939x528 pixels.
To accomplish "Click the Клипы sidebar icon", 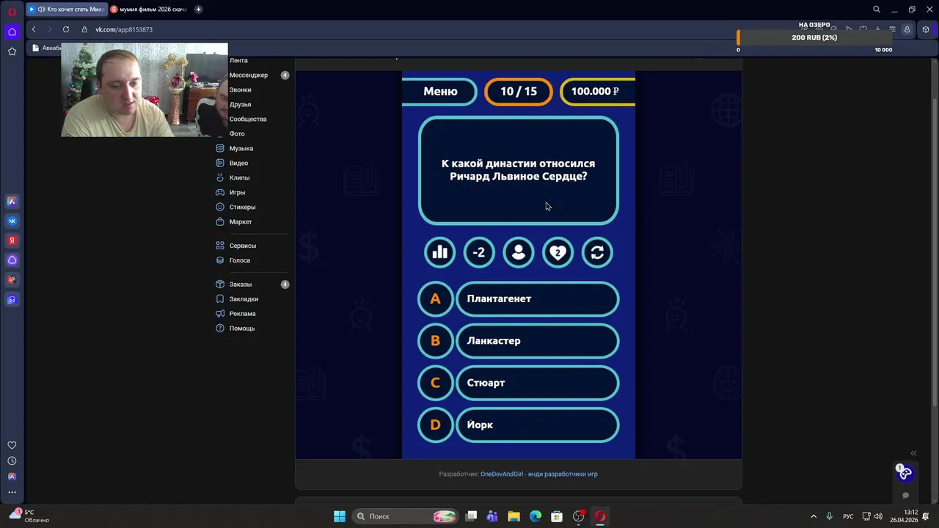I will pyautogui.click(x=220, y=177).
